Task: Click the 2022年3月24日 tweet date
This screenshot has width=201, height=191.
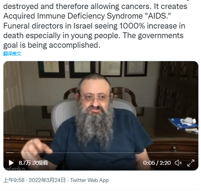Action: [47, 180]
